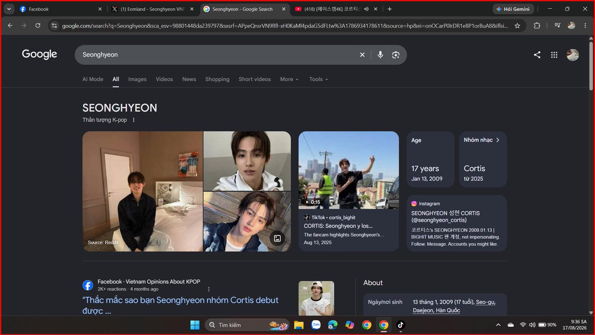Open options for Facebook search result
The height and width of the screenshot is (335, 595).
[209, 289]
